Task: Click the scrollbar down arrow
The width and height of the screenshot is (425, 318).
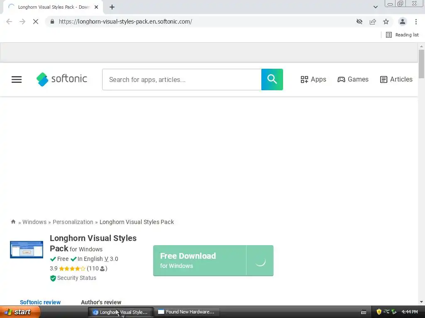Action: (x=421, y=302)
